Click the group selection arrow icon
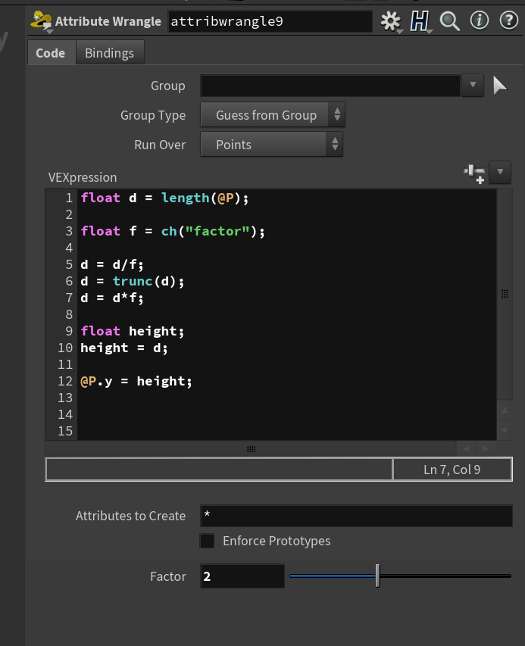Viewport: 525px width, 646px height. [500, 86]
